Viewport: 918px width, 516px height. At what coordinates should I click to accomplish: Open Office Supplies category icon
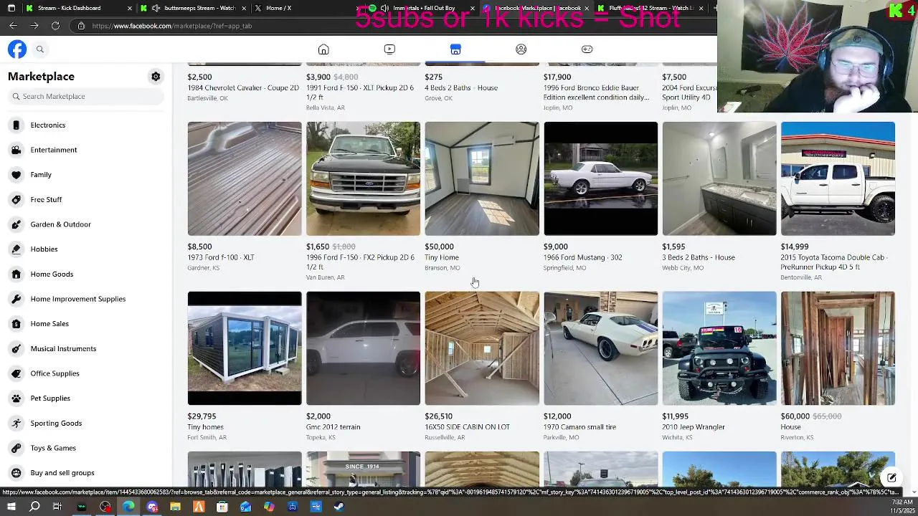(x=16, y=373)
